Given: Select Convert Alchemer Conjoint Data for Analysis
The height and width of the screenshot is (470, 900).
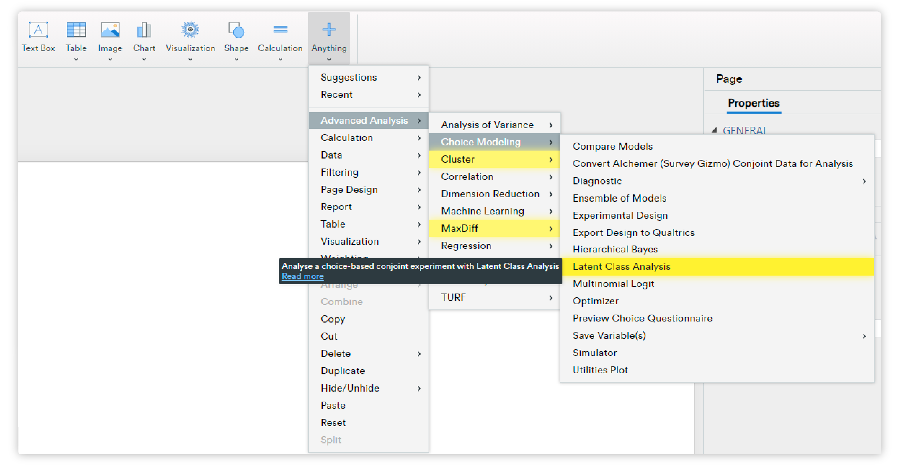Looking at the screenshot, I should coord(717,164).
